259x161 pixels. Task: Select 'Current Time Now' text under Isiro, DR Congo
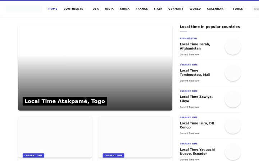coord(190,133)
